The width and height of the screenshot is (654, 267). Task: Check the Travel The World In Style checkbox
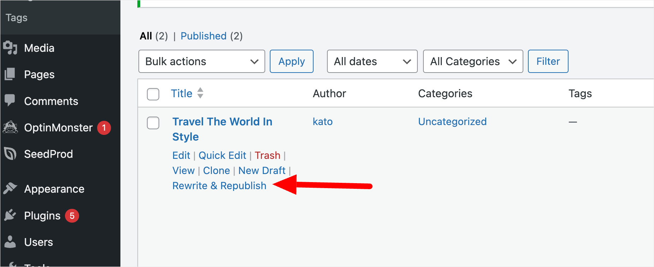pyautogui.click(x=153, y=123)
